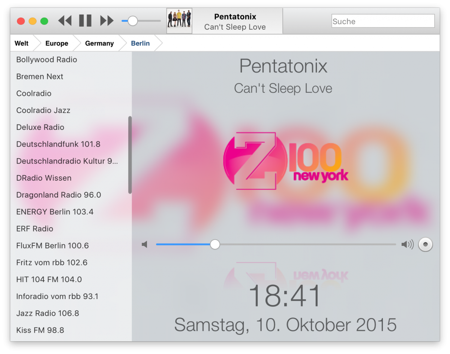The width and height of the screenshot is (450, 354).
Task: Go to Europe breadcrumb
Action: pos(57,43)
